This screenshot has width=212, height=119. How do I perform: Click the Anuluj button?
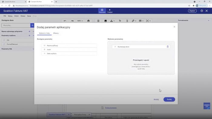pyautogui.click(x=156, y=99)
